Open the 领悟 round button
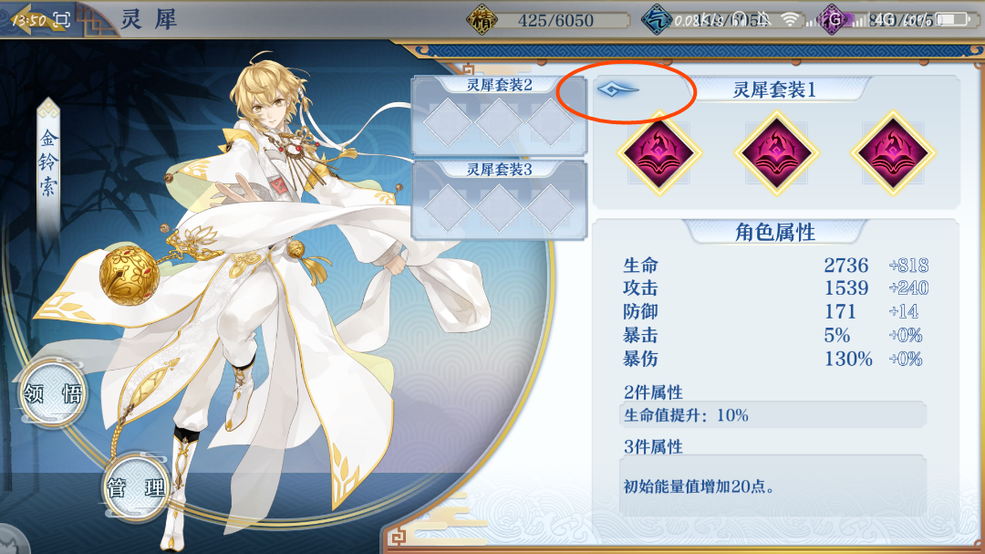This screenshot has width=985, height=554. tap(53, 393)
